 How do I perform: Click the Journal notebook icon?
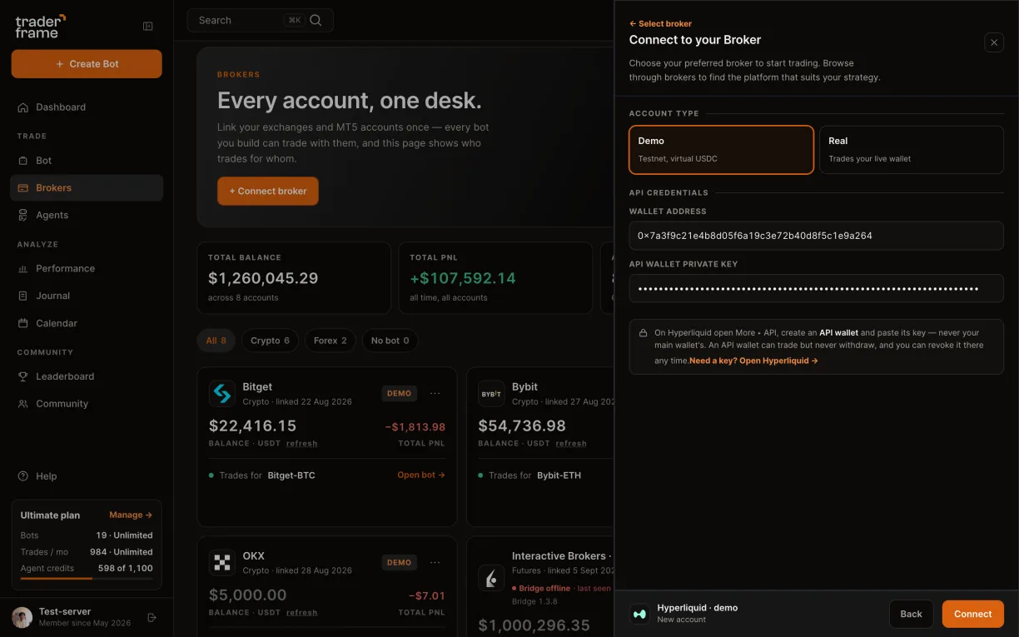click(23, 296)
